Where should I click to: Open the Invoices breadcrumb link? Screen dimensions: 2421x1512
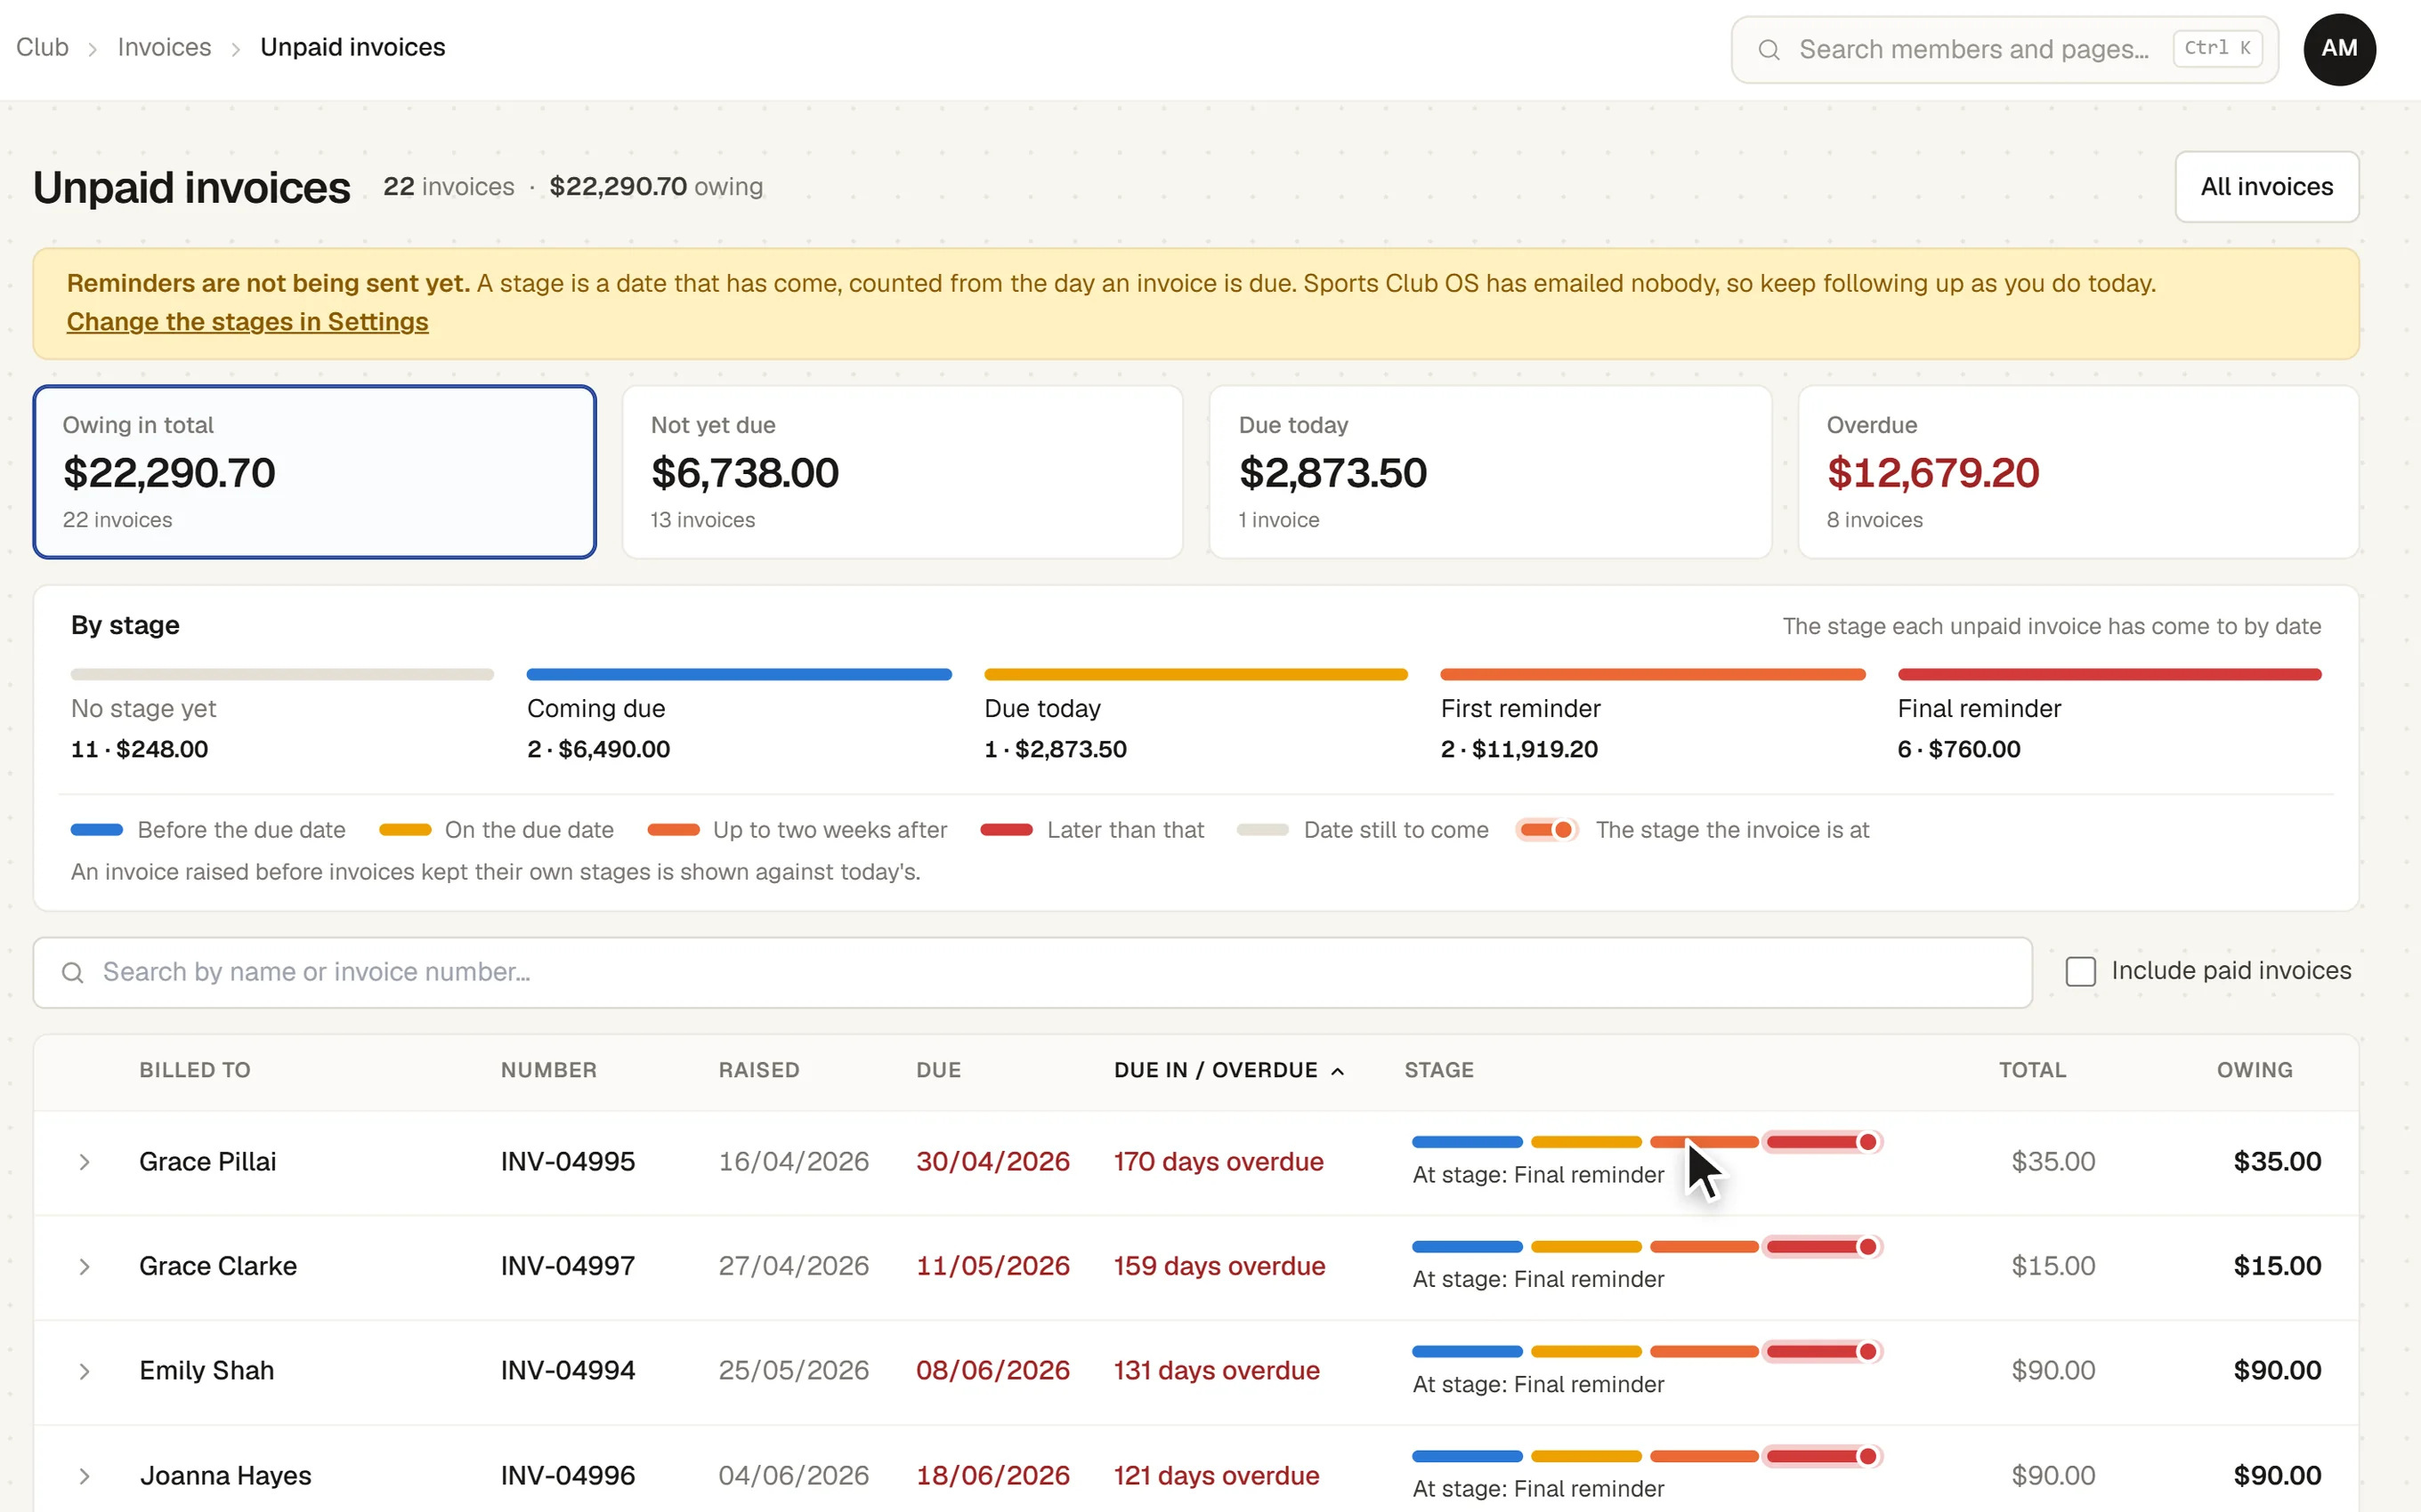point(164,47)
